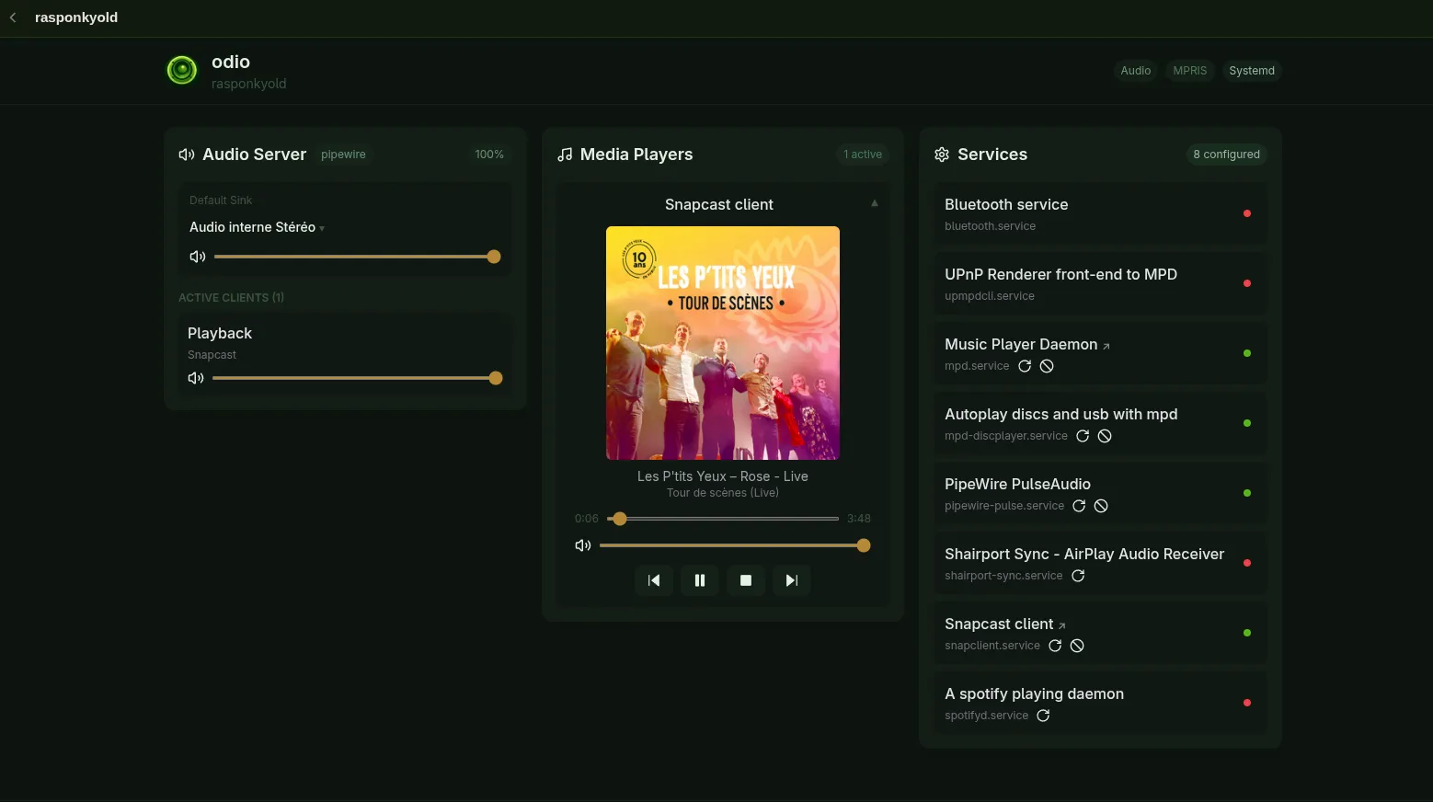Click the 3:48 track duration

(859, 519)
